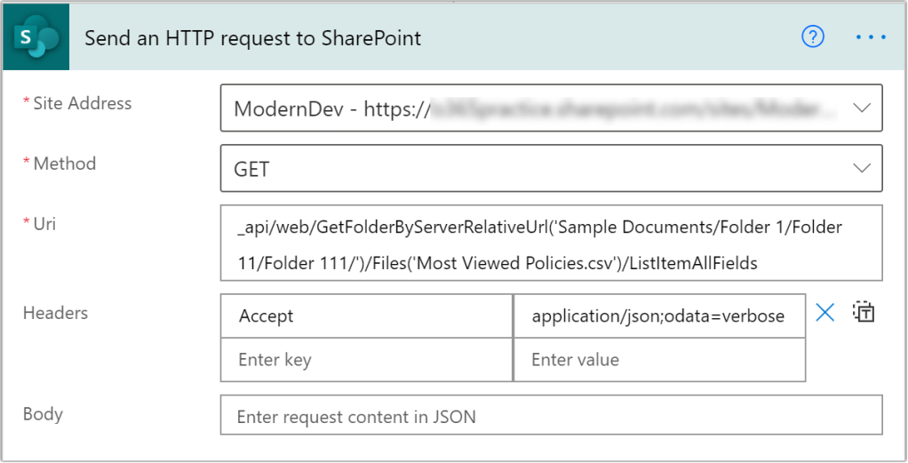Screen dimensions: 908x463
Task: Expand the Method dropdown arrow
Action: point(861,168)
